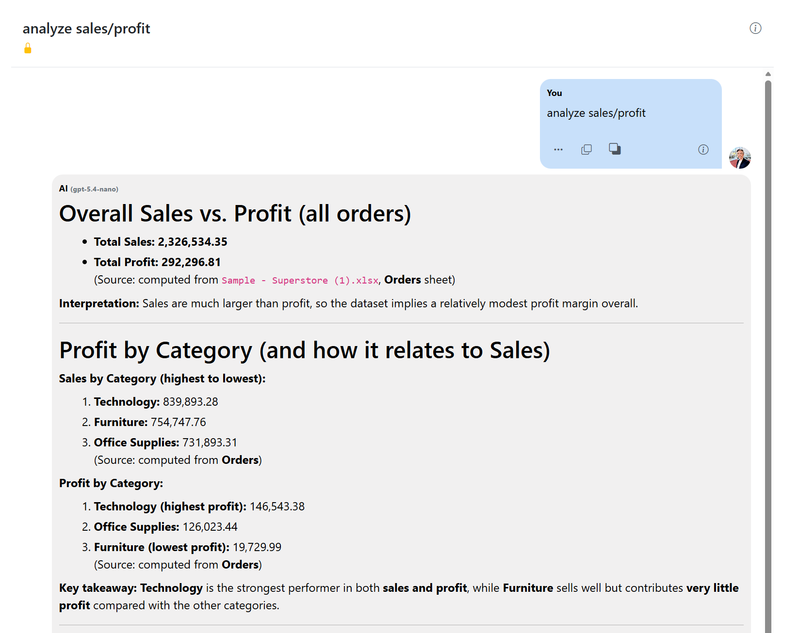
Task: Toggle the yellow lock under the chat title
Action: click(x=28, y=48)
